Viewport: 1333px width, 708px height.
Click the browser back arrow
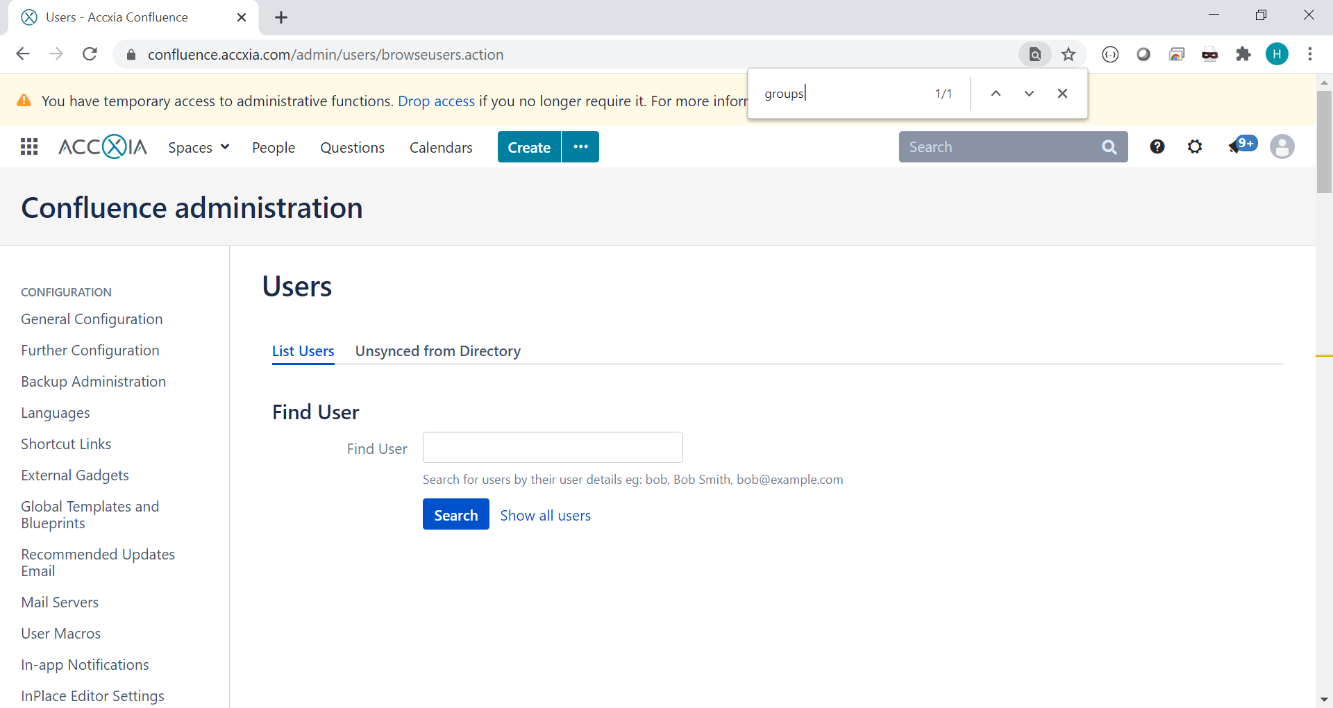click(x=23, y=54)
